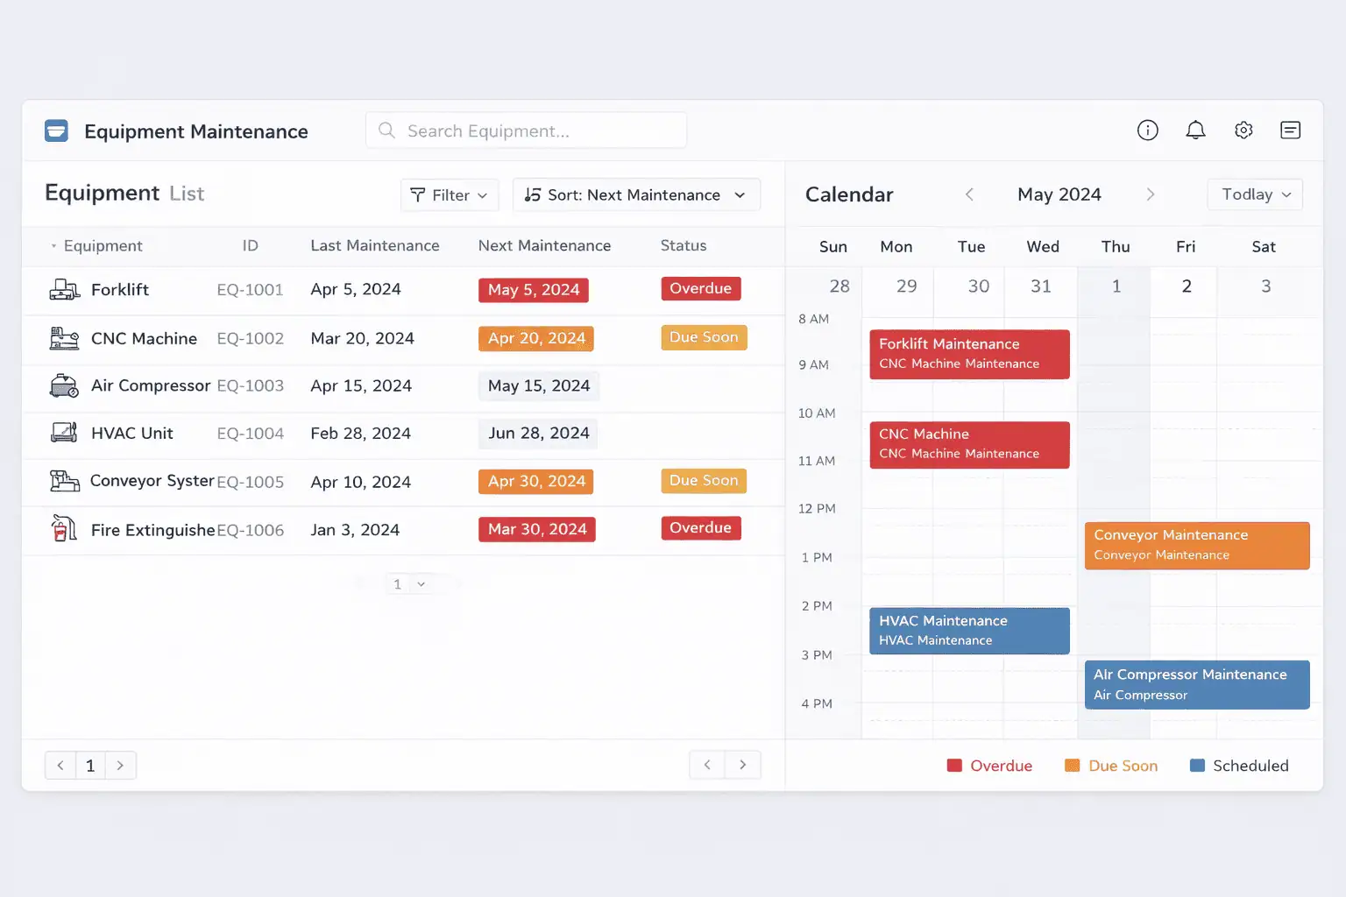Open the Filter dropdown

[450, 194]
